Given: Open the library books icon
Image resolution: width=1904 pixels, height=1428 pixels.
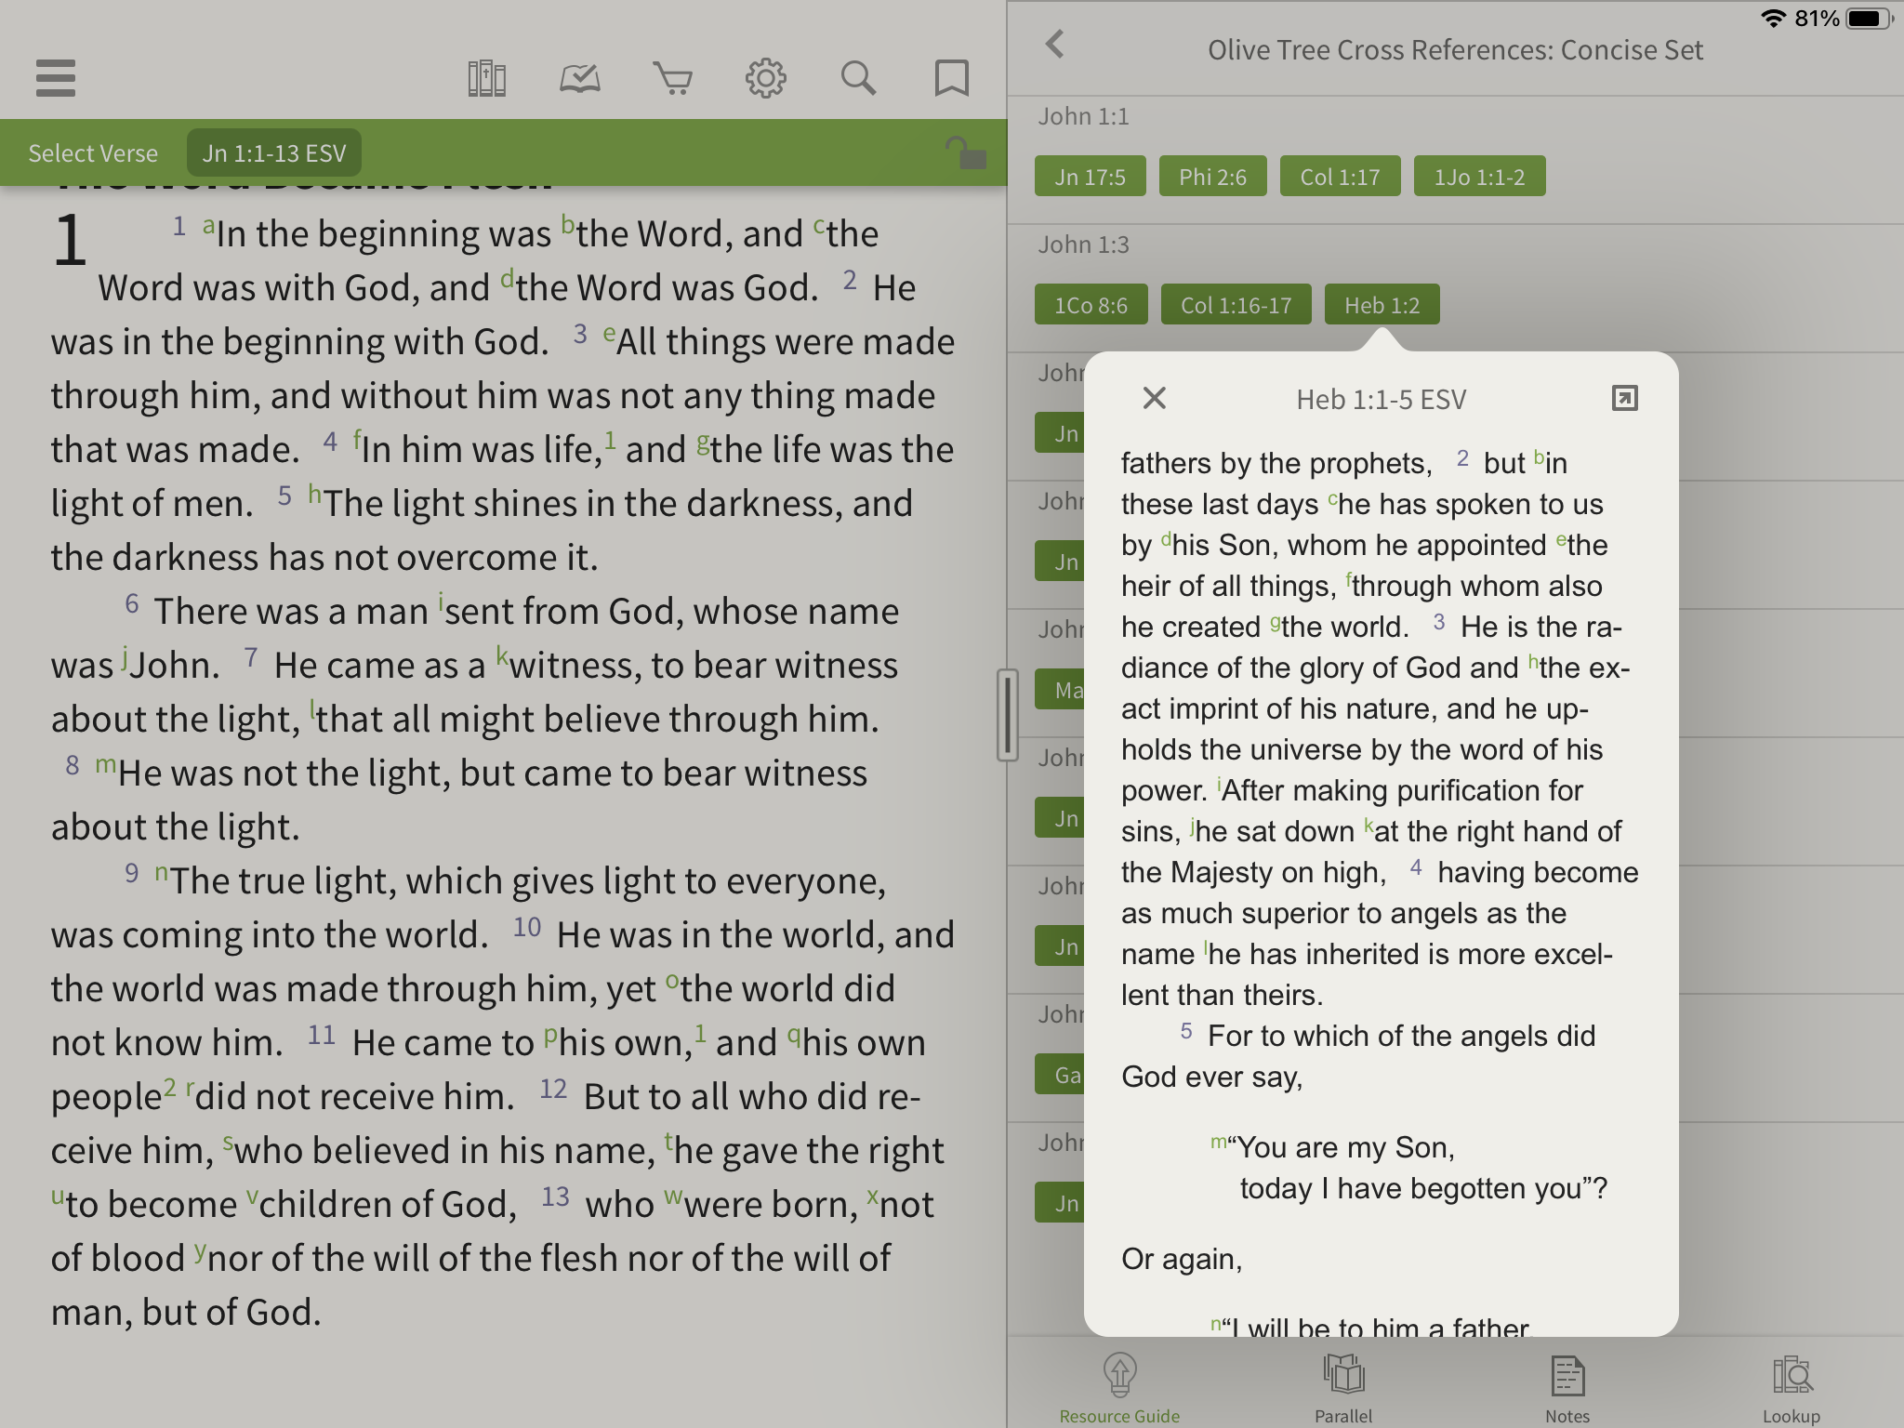Looking at the screenshot, I should tap(486, 79).
